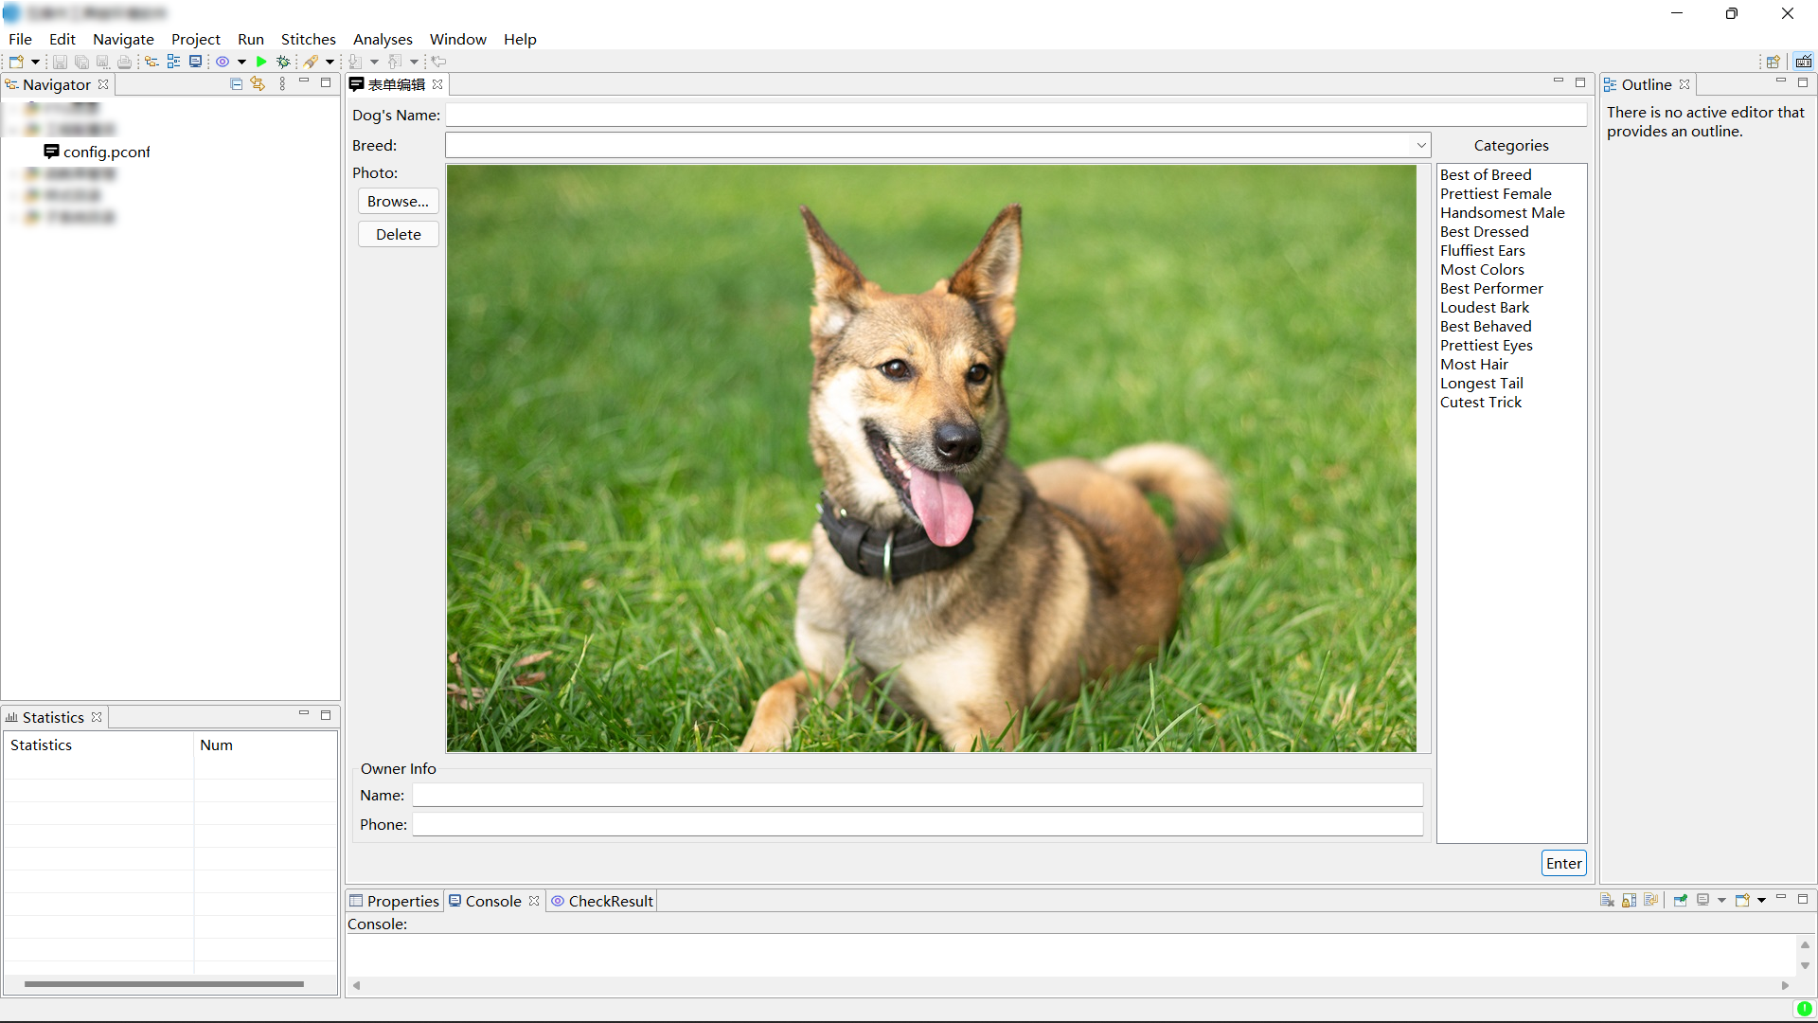Select 'Fluffiest Ears' category

(x=1483, y=250)
